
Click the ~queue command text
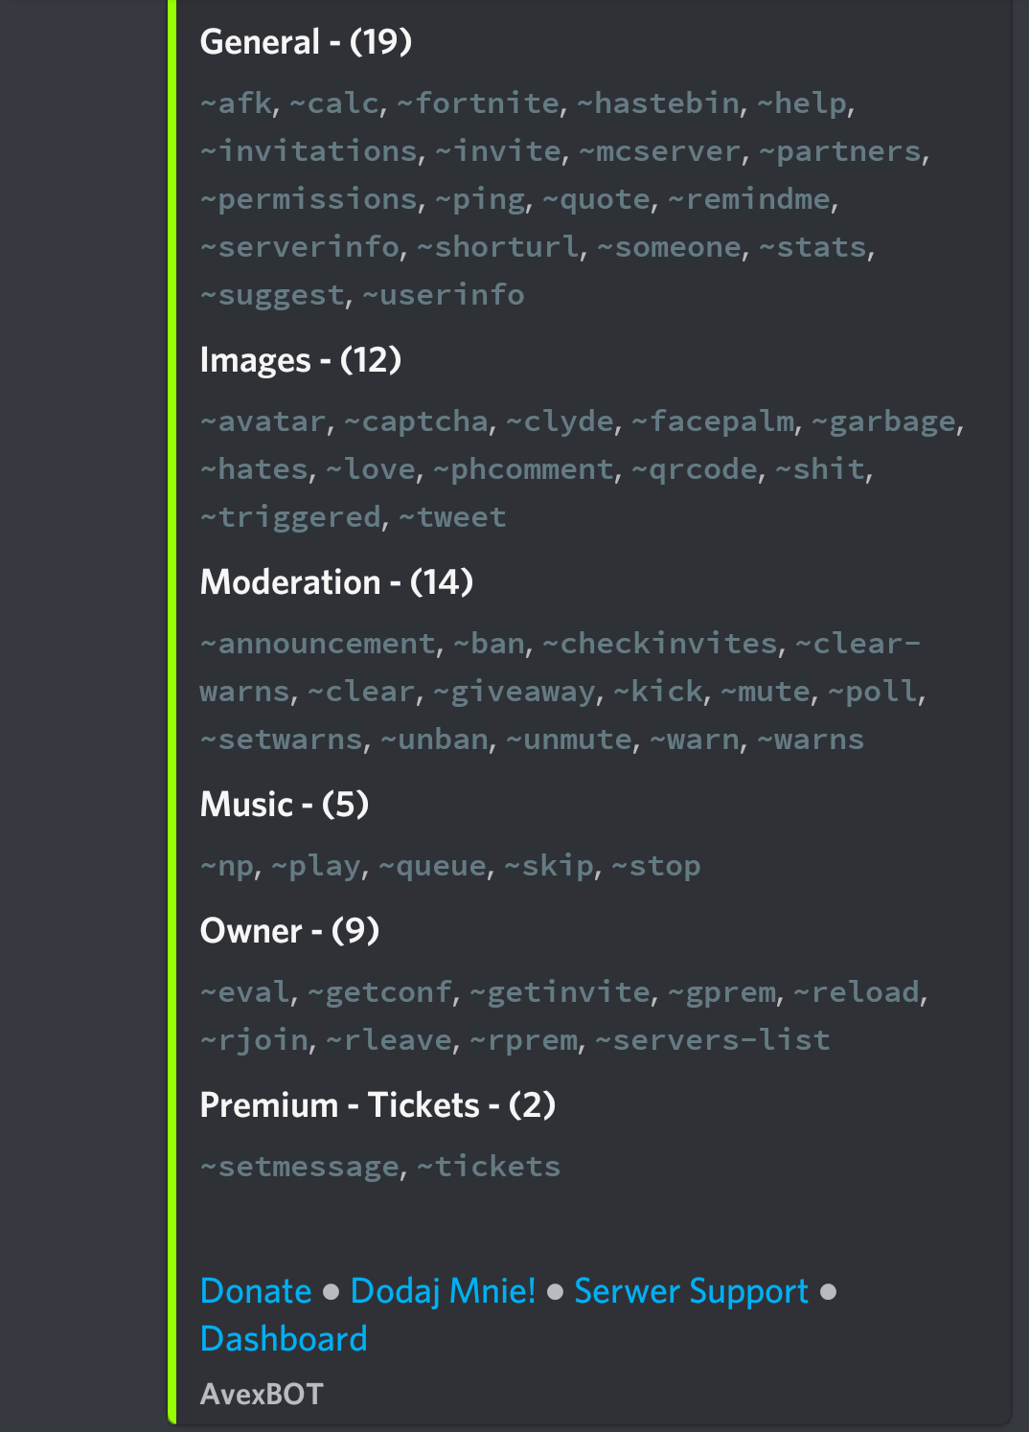(433, 866)
